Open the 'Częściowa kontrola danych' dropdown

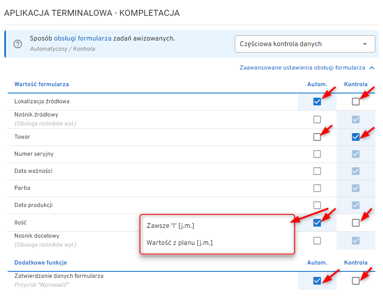coord(305,44)
